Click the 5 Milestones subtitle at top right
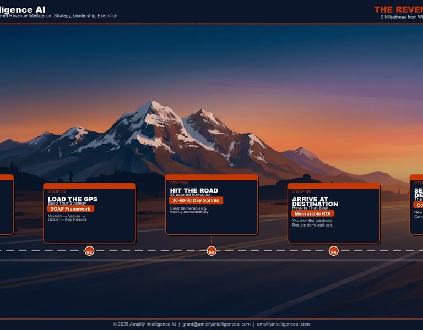Screen dimensions: 423x330 click(x=402, y=17)
